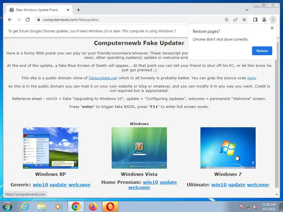The width and height of the screenshot is (283, 212).
Task: Bookmark this page with the star
Action: click(244, 20)
